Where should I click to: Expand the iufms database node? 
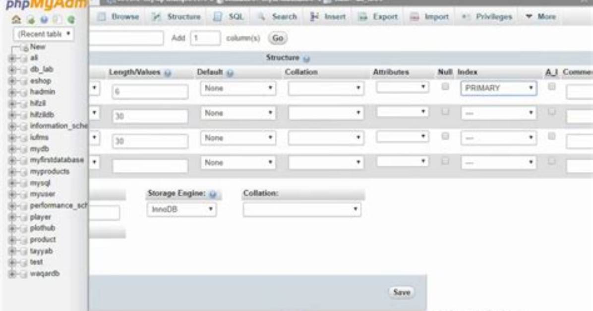pos(12,138)
